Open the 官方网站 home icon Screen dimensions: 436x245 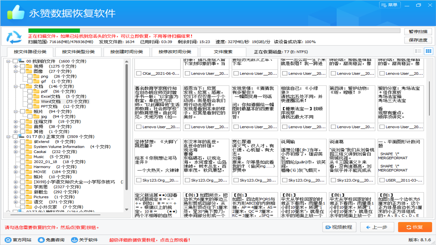pyautogui.click(x=8, y=240)
